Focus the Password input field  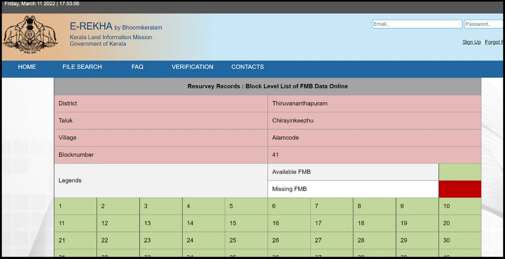(484, 24)
